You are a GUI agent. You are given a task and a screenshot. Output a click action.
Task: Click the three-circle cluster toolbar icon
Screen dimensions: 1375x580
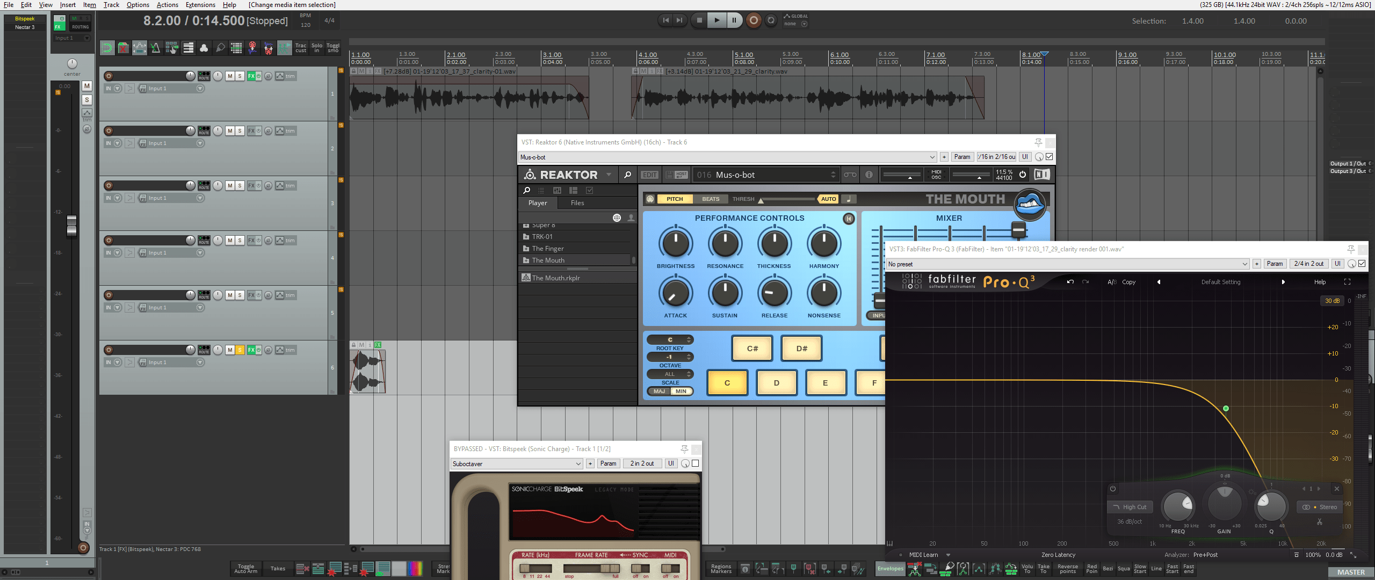(x=204, y=48)
